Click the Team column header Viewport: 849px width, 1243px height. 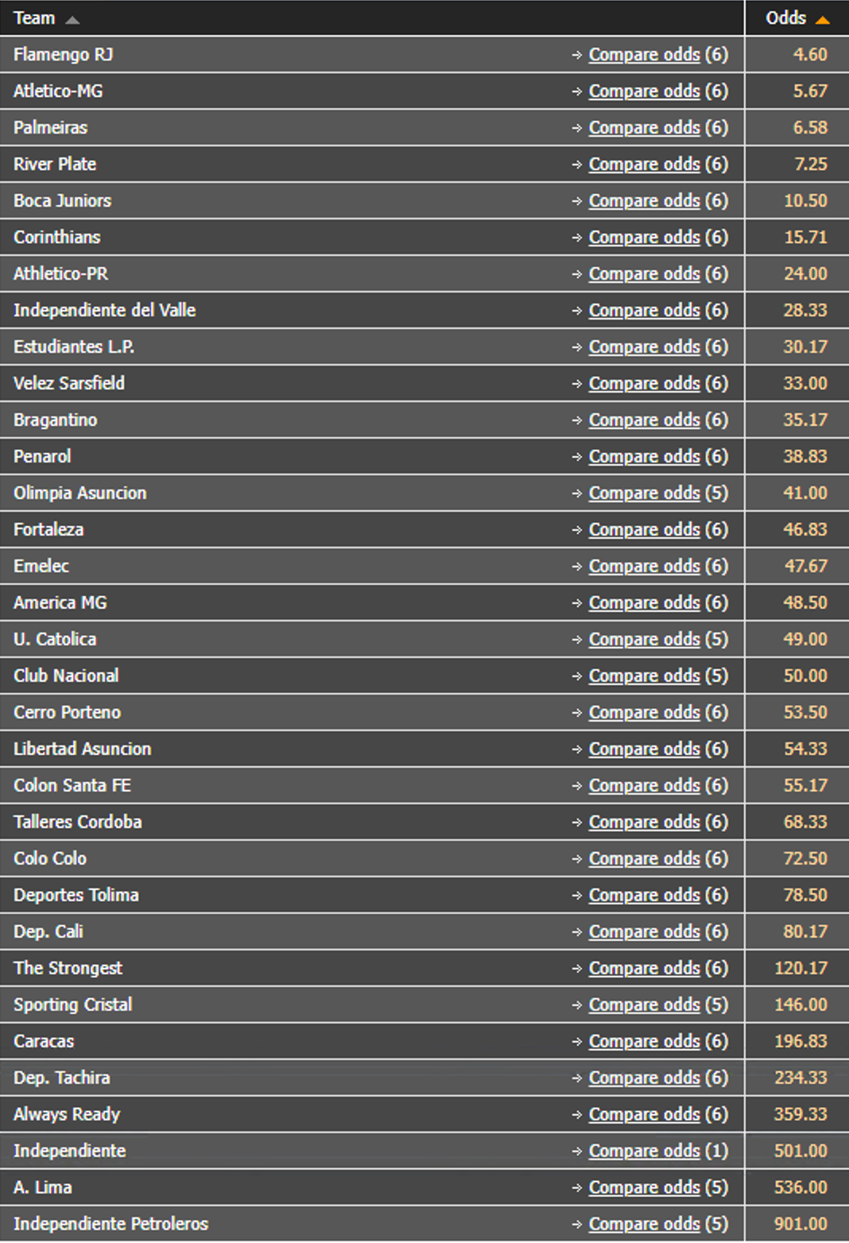tap(34, 18)
